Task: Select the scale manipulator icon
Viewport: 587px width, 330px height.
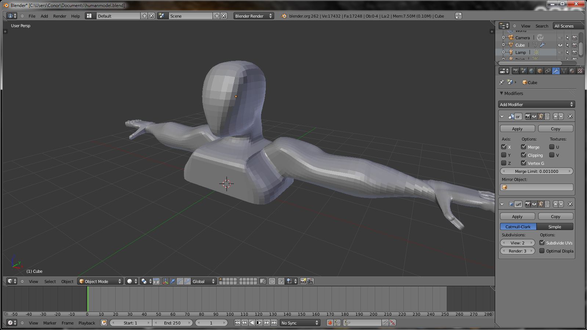Action: click(187, 281)
